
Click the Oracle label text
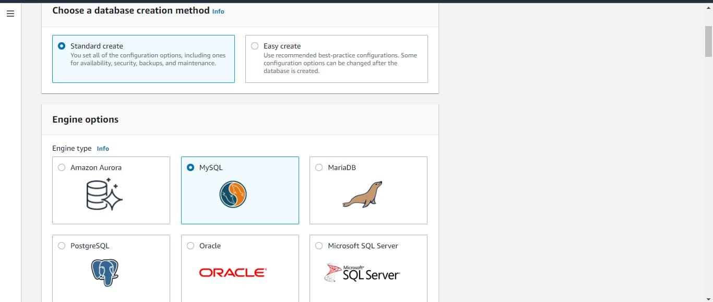point(210,246)
